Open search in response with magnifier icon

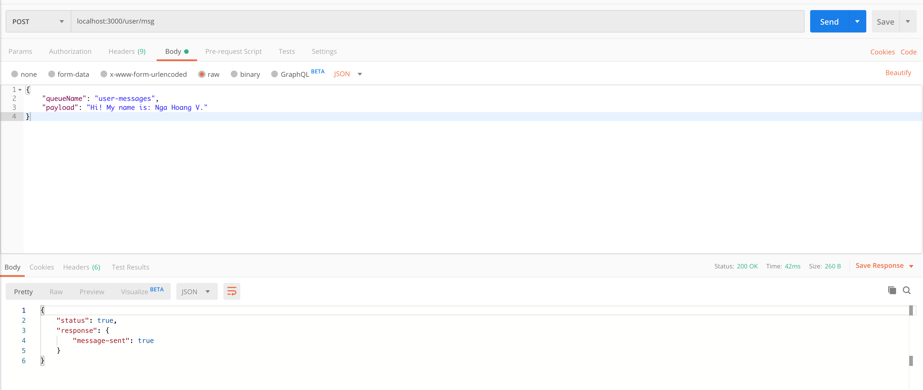[x=906, y=290]
